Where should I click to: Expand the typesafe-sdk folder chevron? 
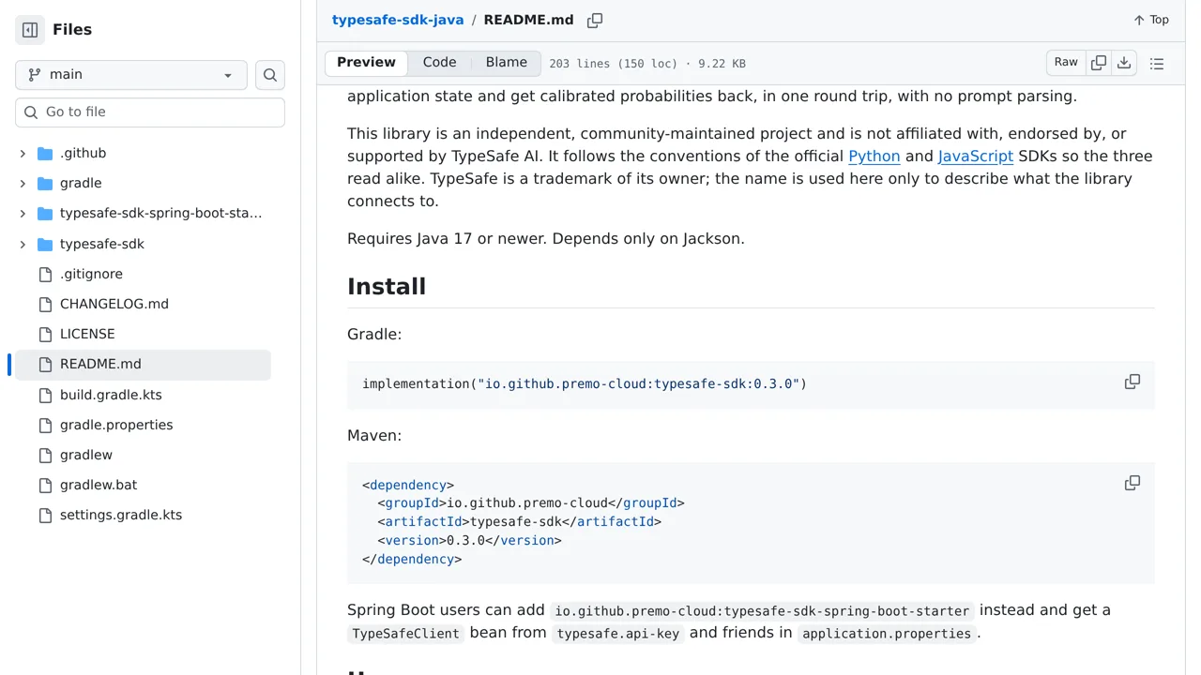pos(23,244)
